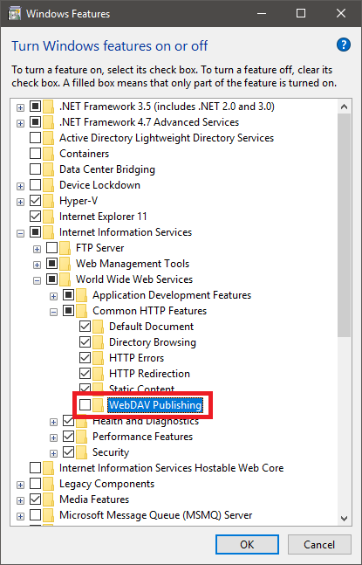Select the Common HTTP Features label
The image size is (362, 565).
point(150,311)
